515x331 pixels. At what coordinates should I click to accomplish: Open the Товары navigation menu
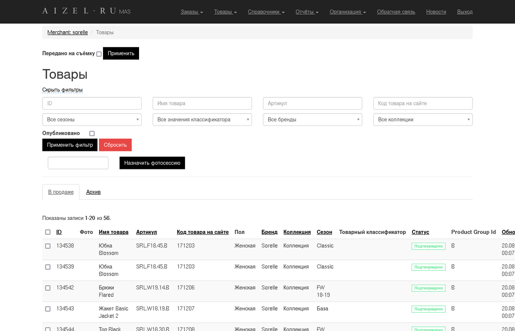point(225,12)
